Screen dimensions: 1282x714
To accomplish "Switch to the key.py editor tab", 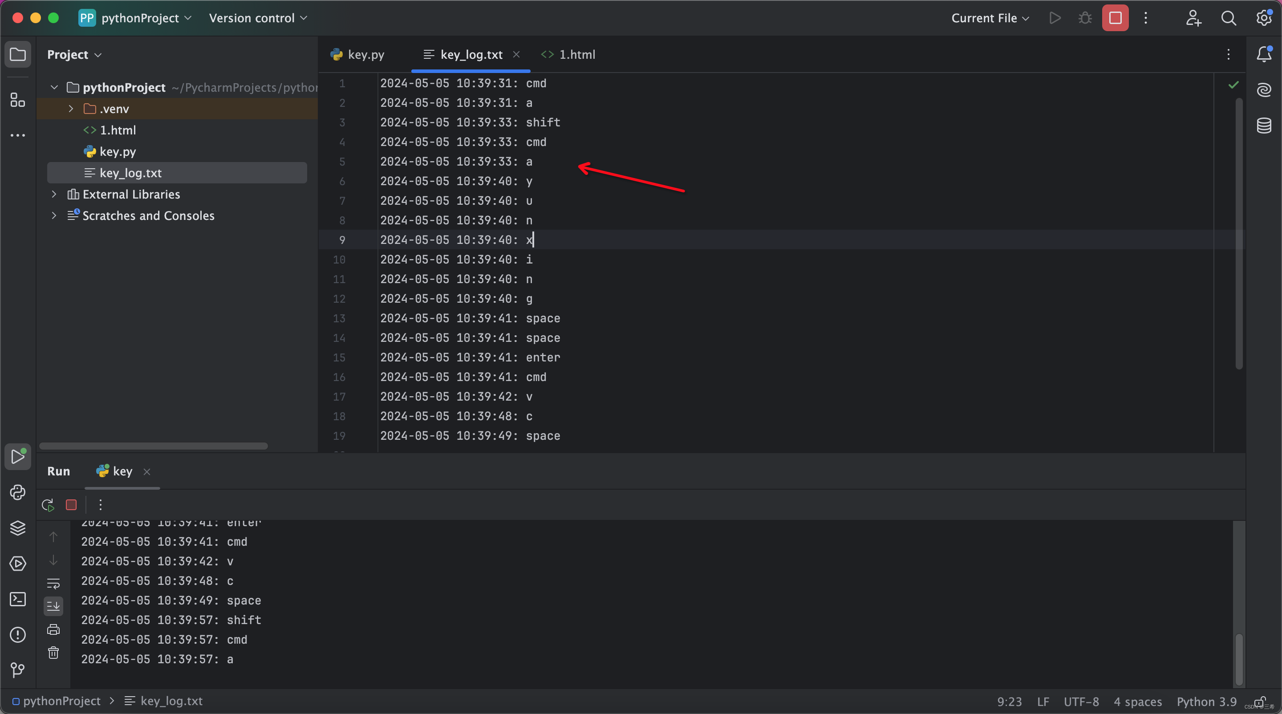I will point(365,55).
